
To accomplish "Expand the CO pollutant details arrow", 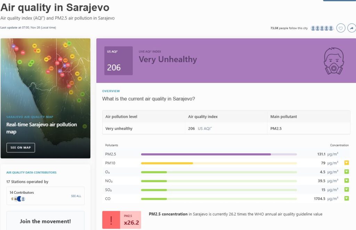I will (x=346, y=198).
